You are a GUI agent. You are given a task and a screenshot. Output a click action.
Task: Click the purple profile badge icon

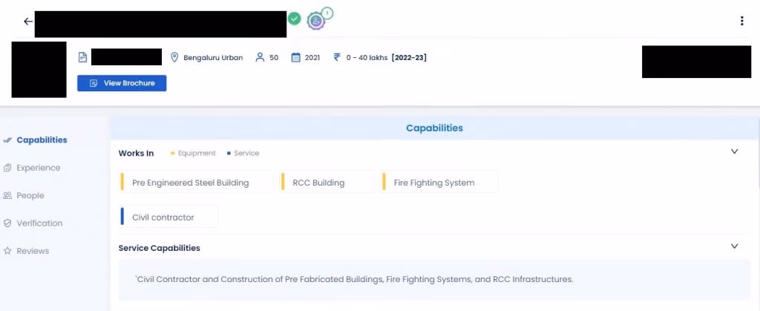coord(316,21)
